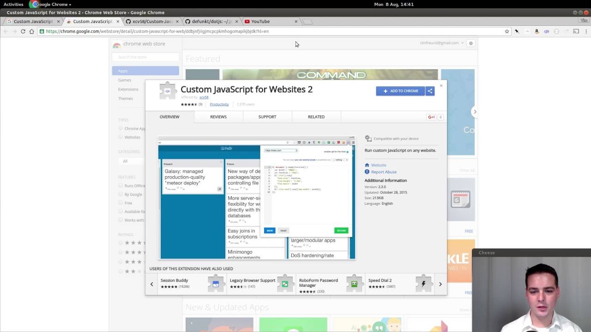Switch to the Related tab

tap(316, 117)
